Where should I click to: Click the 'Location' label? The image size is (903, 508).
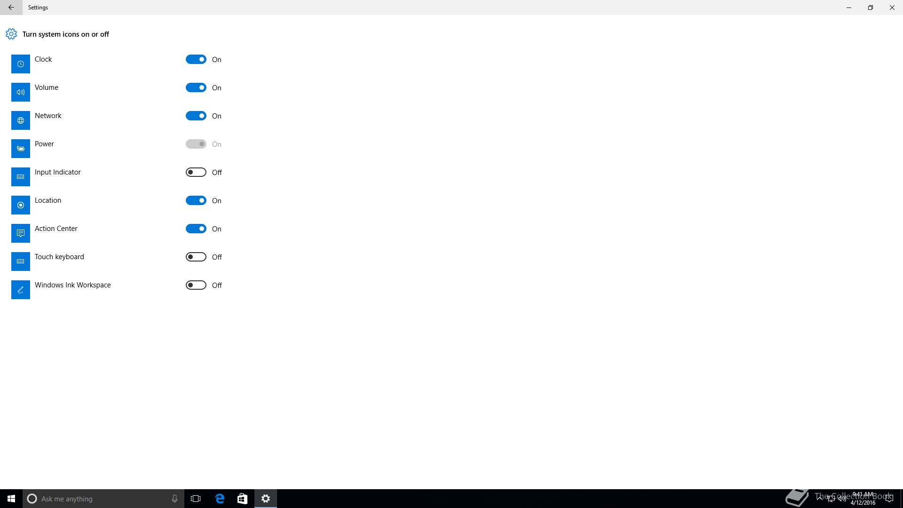[48, 200]
